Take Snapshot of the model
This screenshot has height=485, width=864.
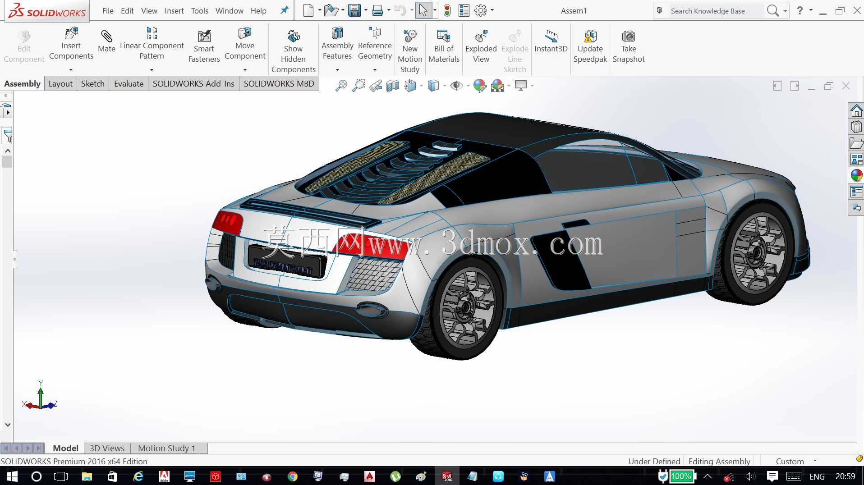[x=629, y=46]
